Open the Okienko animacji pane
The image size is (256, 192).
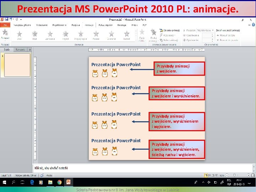click(x=170, y=30)
